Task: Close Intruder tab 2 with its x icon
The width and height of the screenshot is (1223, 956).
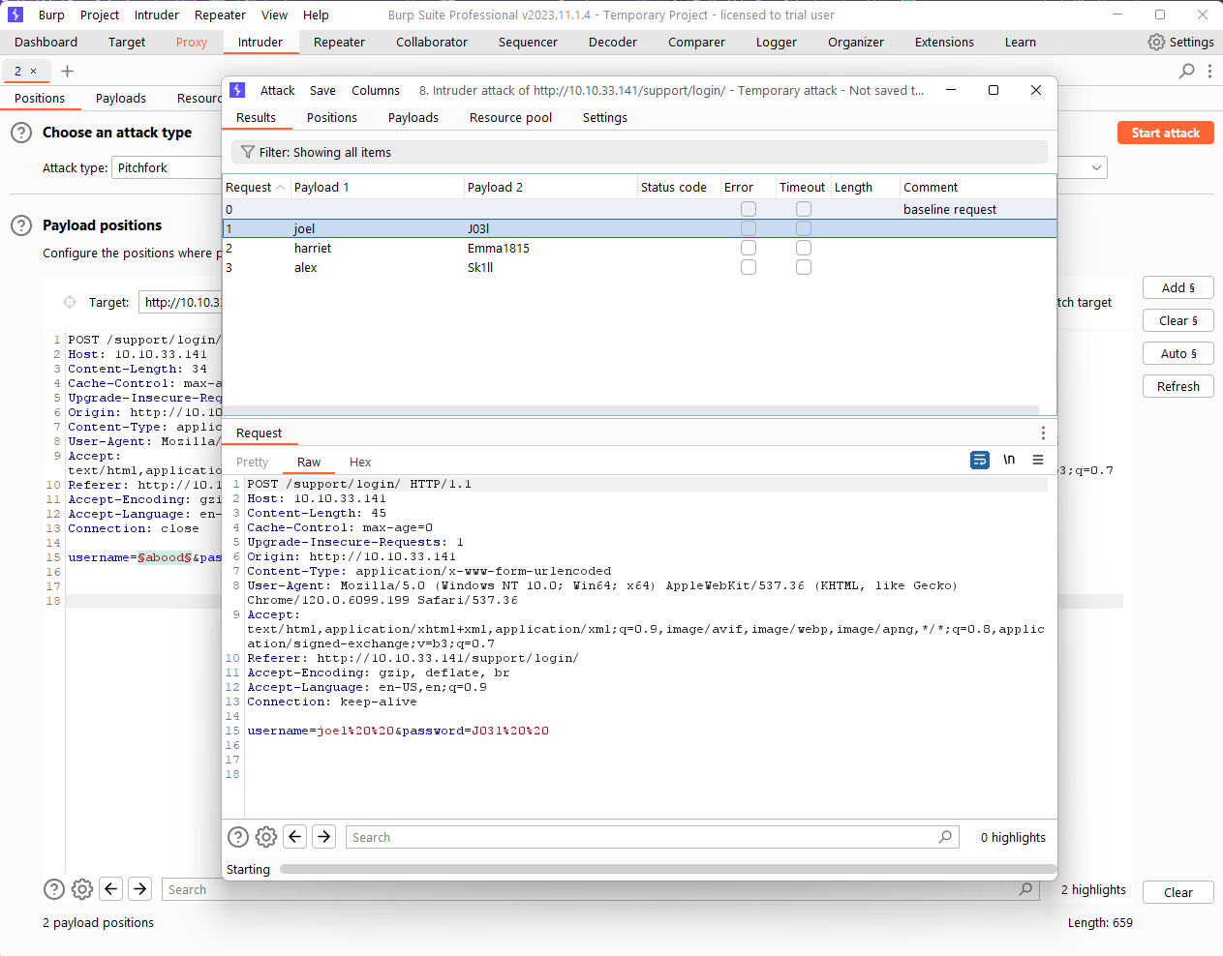Action: point(33,71)
